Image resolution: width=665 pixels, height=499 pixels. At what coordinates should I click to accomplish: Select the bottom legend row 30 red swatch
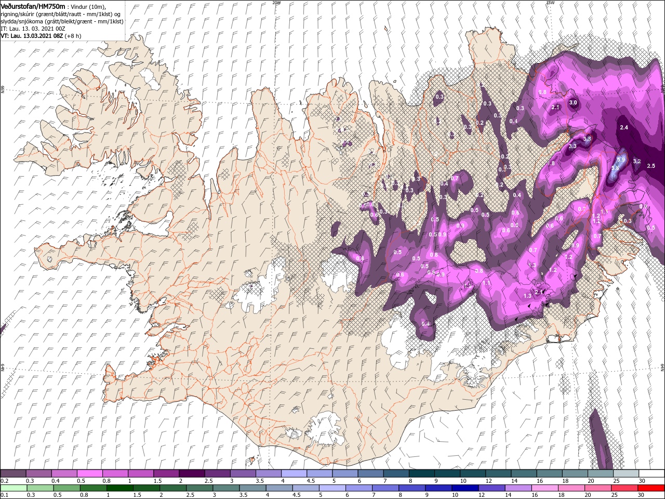pos(651,488)
